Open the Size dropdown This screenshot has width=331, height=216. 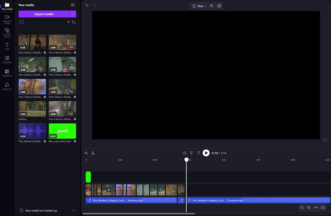(199, 6)
